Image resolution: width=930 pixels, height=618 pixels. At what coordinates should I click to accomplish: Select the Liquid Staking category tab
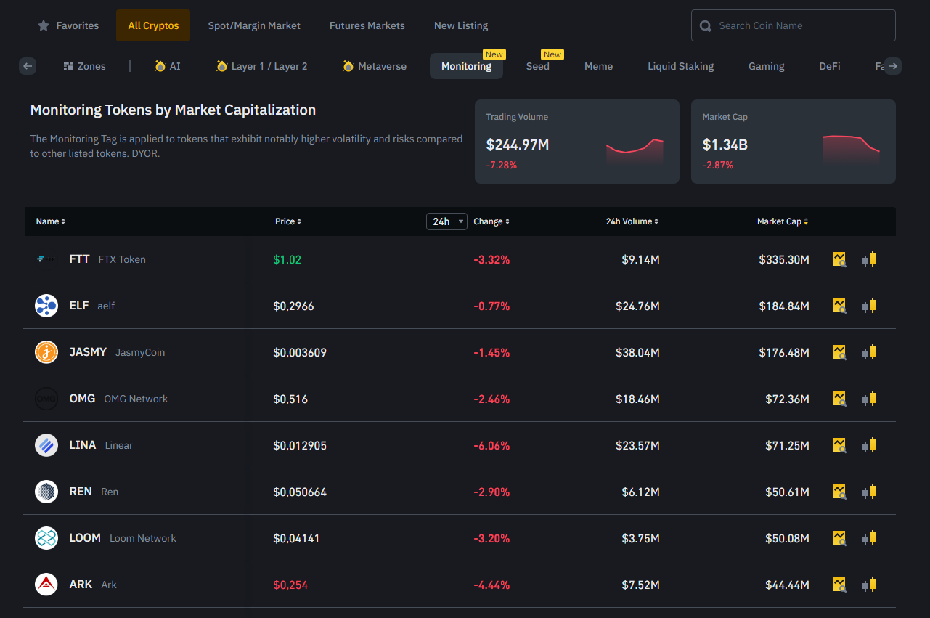(681, 66)
